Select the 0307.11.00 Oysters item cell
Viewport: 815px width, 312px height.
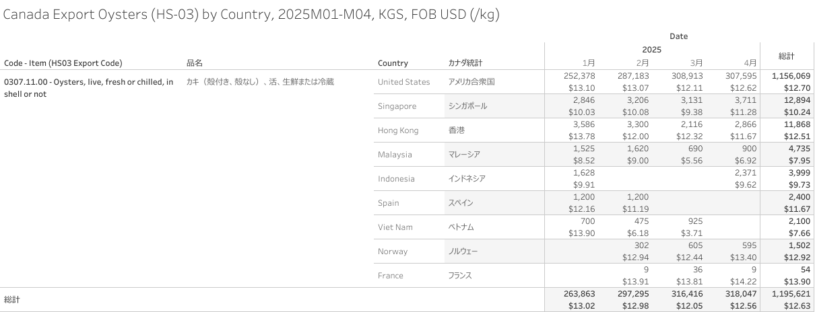pos(89,88)
